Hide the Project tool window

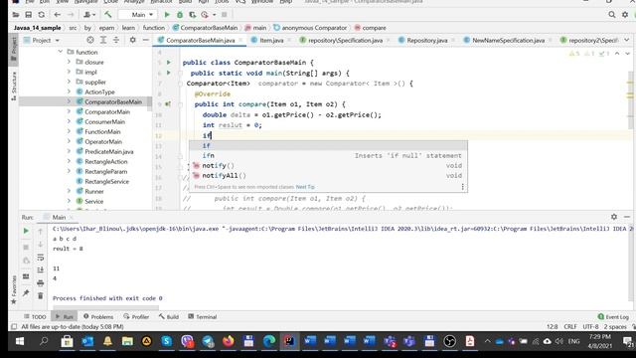pyautogui.click(x=146, y=40)
